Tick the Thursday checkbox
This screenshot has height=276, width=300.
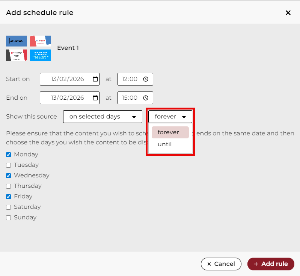pyautogui.click(x=9, y=186)
